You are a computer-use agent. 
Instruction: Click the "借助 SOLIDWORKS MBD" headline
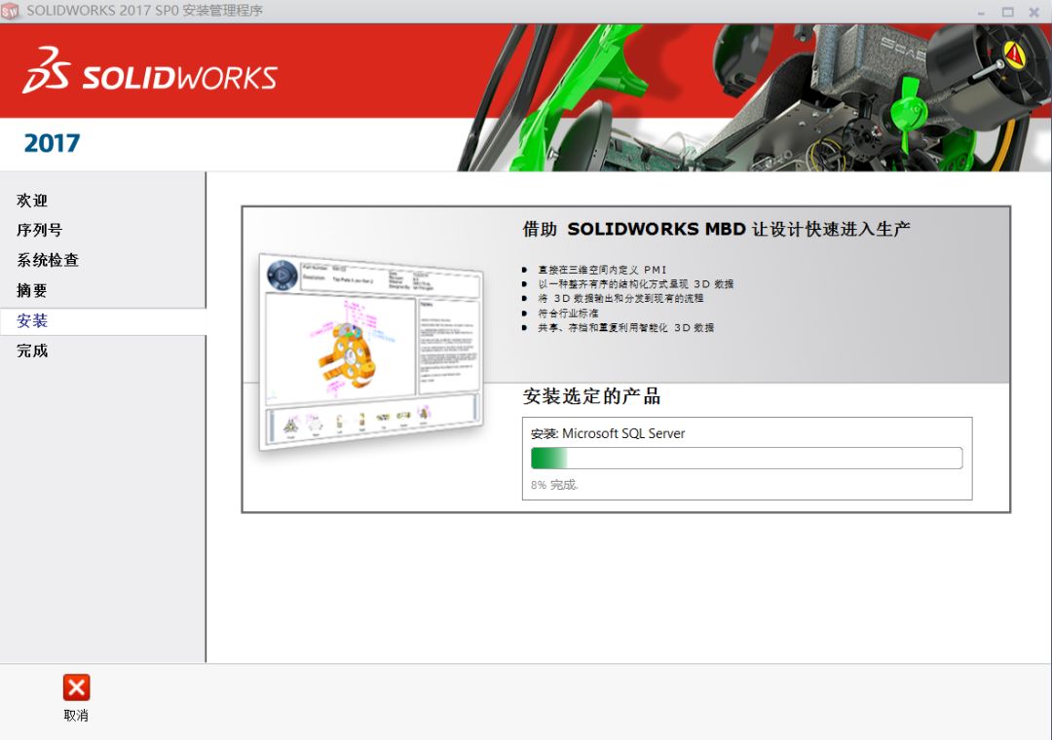(716, 230)
